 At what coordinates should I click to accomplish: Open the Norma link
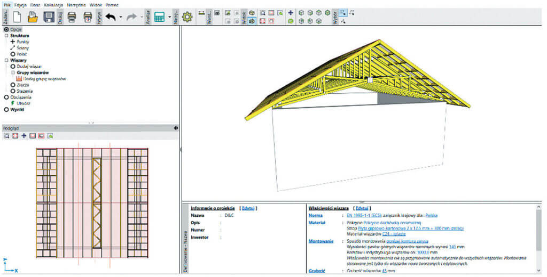tap(315, 215)
